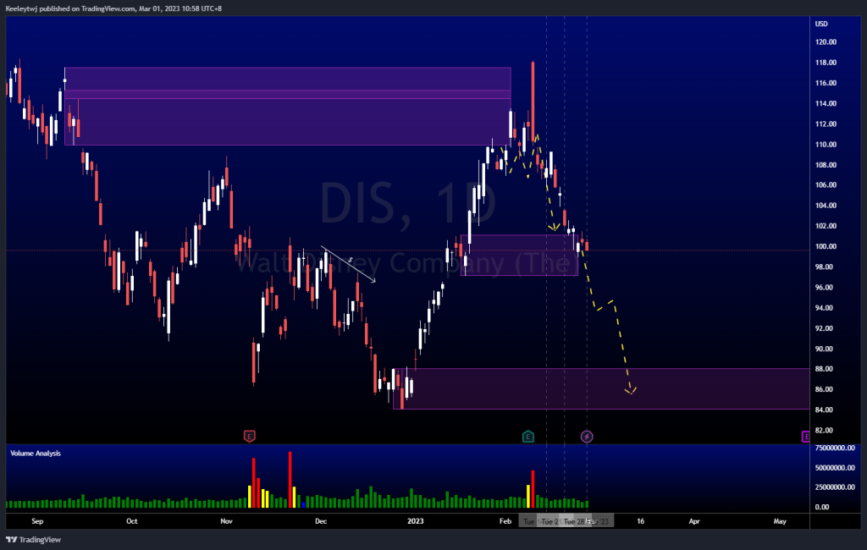Open the purple lightning circle event icon
The height and width of the screenshot is (550, 867).
(586, 436)
